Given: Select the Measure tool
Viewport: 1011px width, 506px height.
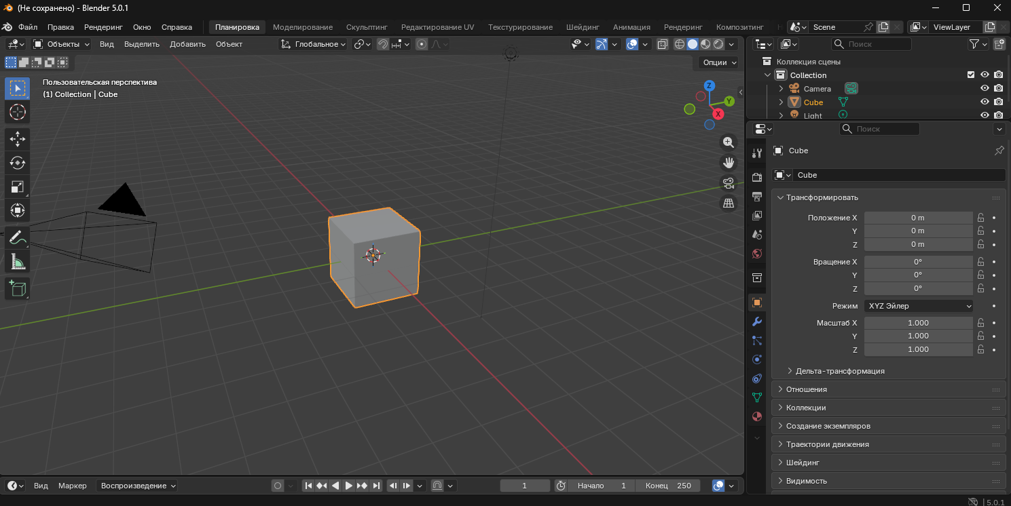Looking at the screenshot, I should (18, 261).
